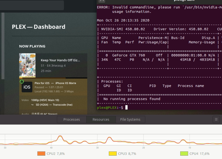The image size is (222, 159).
Task: Select Driver Version: 450.80.02 in terminal
Action: [181, 29]
